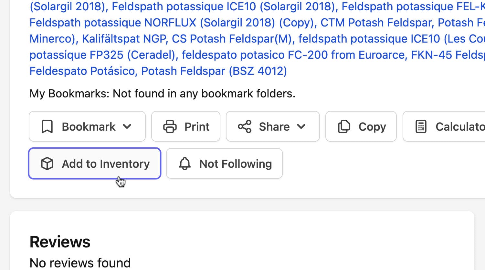Expand the Bookmark dropdown chevron
Viewport: 485px width, 270px height.
click(127, 126)
